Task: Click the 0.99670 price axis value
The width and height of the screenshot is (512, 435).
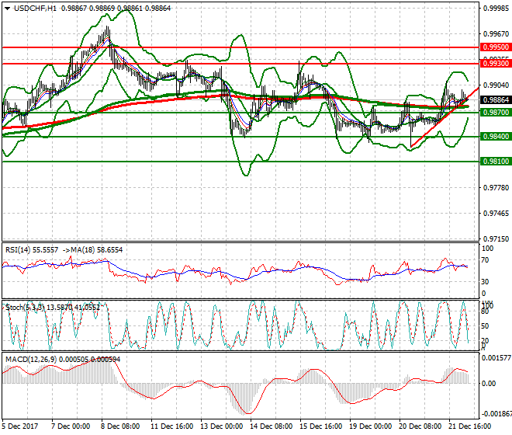Action: point(496,34)
